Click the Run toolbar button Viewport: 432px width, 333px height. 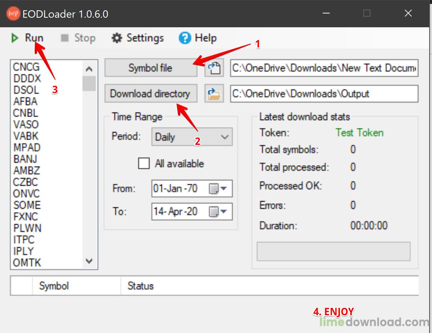[27, 38]
